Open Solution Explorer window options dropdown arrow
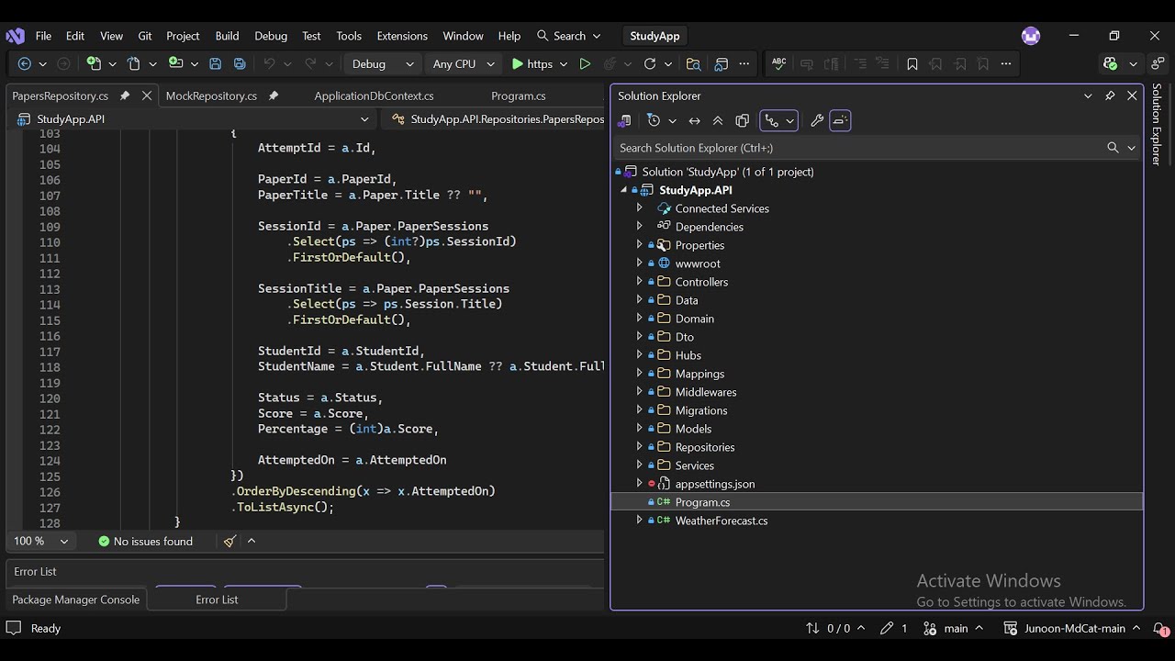The height and width of the screenshot is (661, 1175). tap(1088, 95)
